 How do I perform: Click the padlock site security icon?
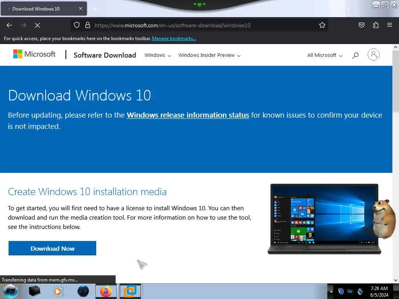click(x=88, y=25)
